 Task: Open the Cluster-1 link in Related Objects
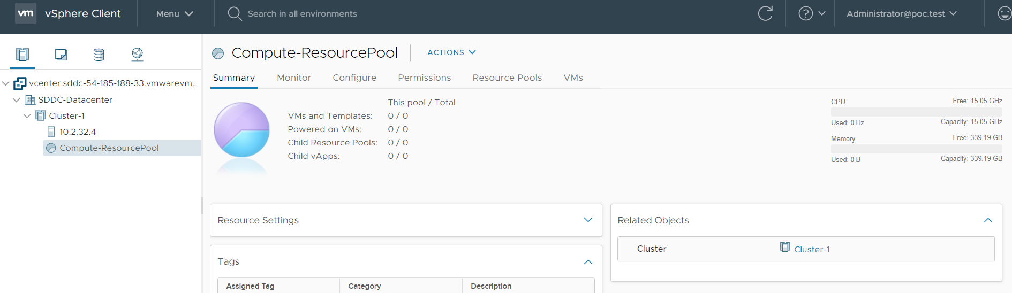pyautogui.click(x=812, y=249)
